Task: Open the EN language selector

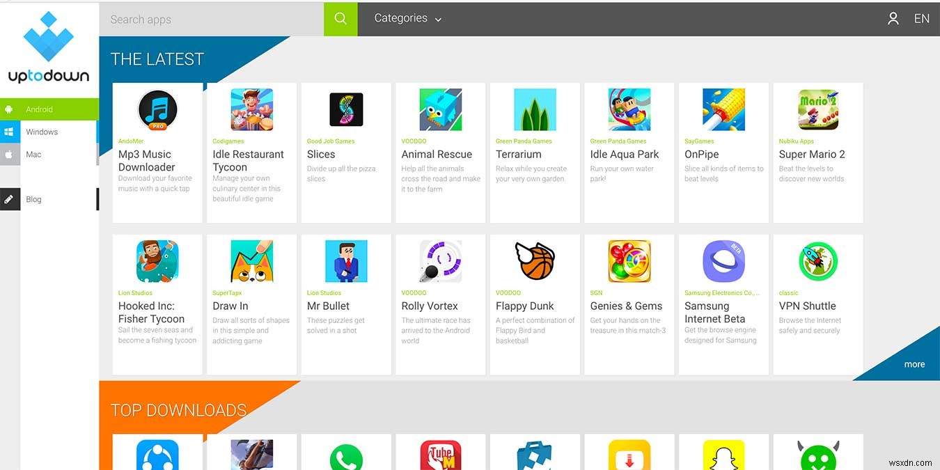Action: tap(922, 19)
